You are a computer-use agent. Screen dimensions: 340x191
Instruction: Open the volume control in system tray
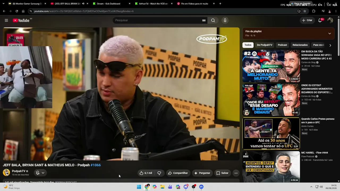(321, 187)
